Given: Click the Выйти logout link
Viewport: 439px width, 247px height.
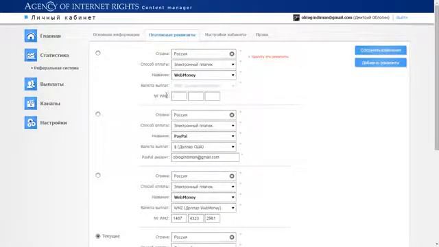Looking at the screenshot, I should click(402, 18).
